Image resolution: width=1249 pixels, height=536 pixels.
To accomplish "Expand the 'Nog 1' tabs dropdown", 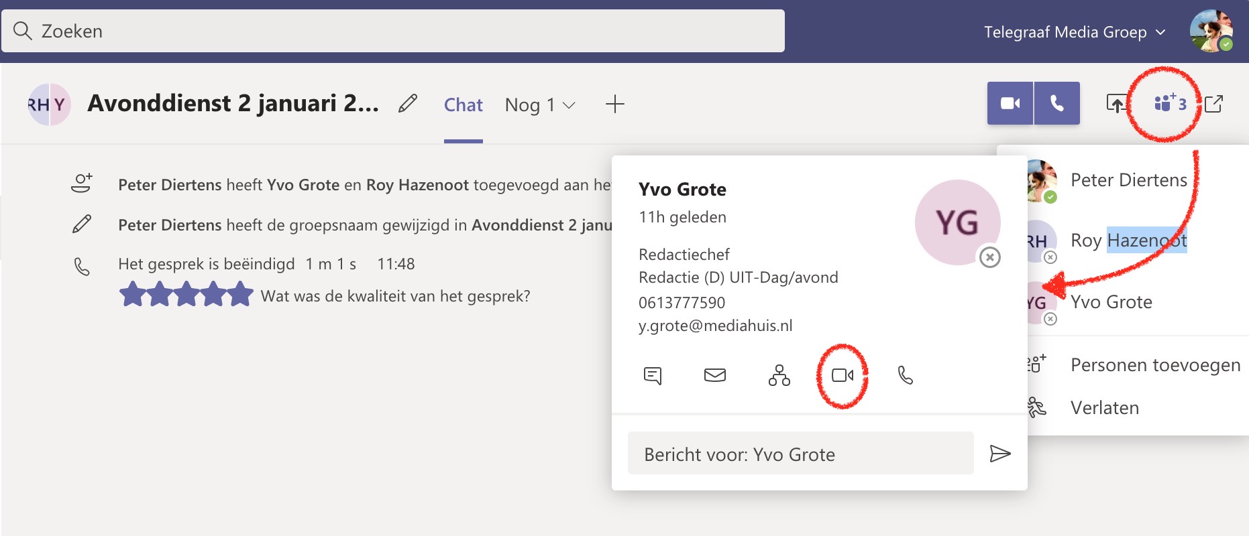I will click(x=540, y=105).
